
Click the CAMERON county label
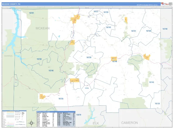click(129, 123)
